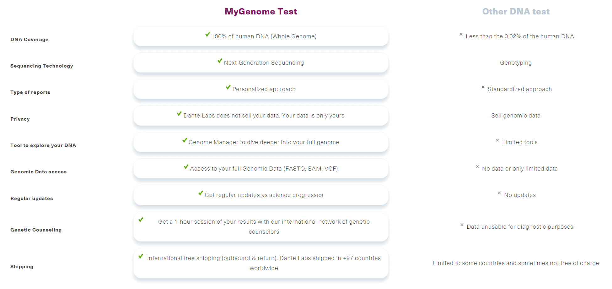Select the DNA Coverage row label
Screen dimensions: 612x289
(30, 40)
